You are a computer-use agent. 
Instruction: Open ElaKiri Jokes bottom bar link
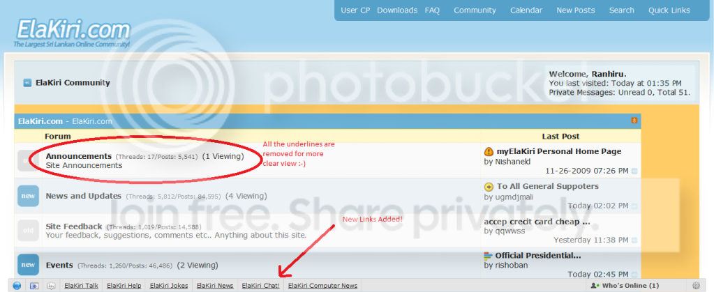coord(168,286)
